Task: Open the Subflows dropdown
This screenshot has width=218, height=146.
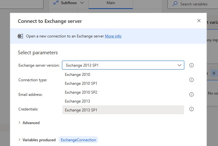Action: pyautogui.click(x=69, y=3)
